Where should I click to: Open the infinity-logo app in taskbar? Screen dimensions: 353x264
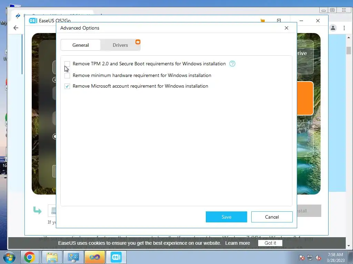click(94, 257)
